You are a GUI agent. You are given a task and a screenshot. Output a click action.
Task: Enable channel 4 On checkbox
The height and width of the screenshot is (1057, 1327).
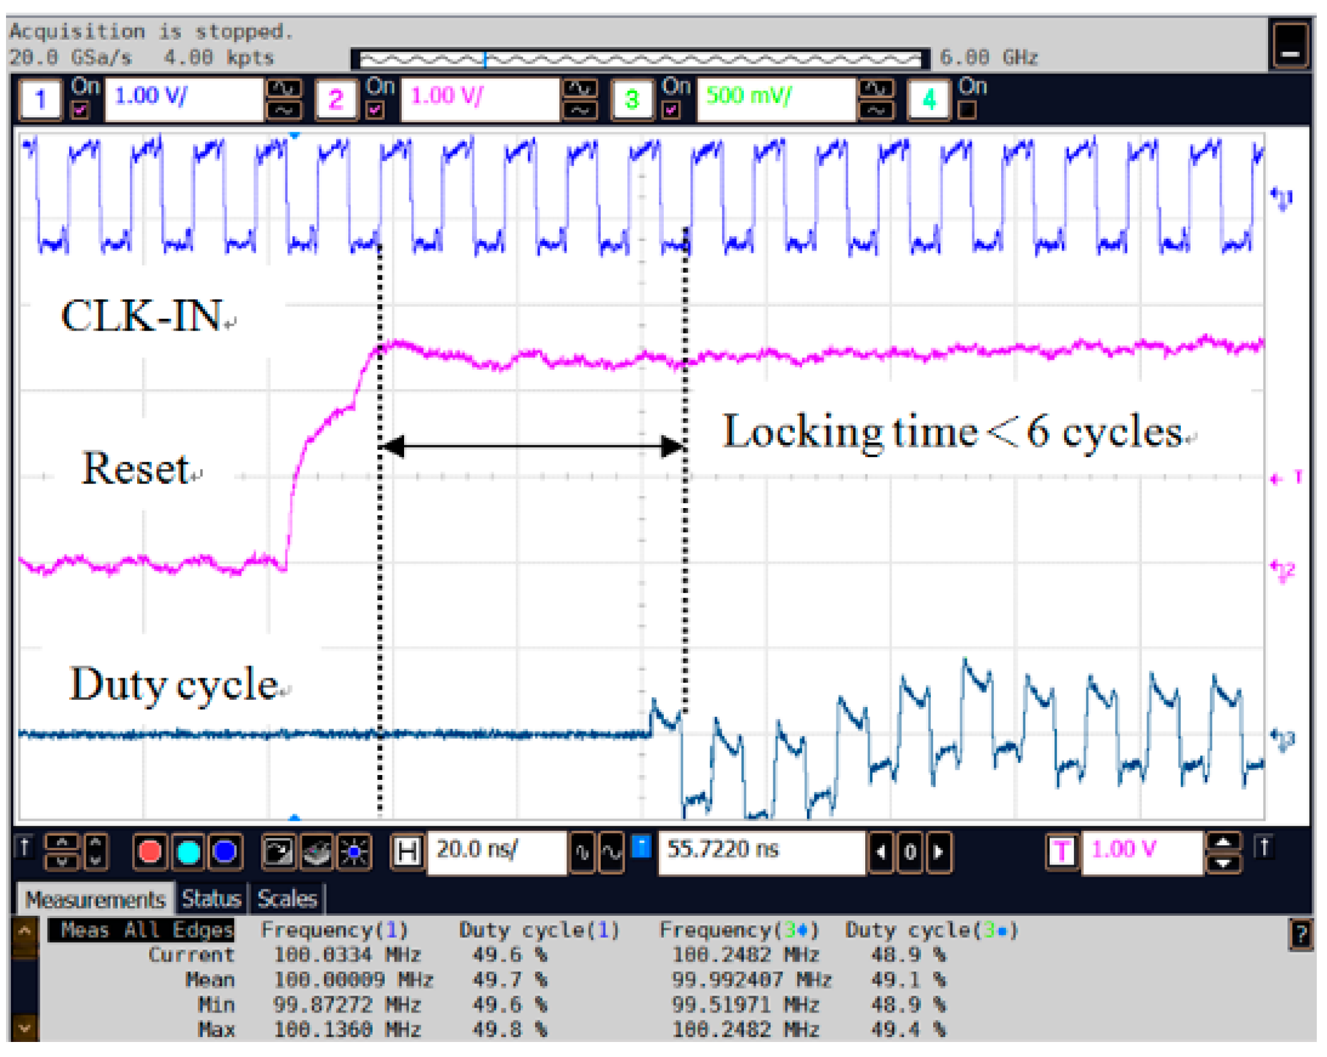(967, 110)
